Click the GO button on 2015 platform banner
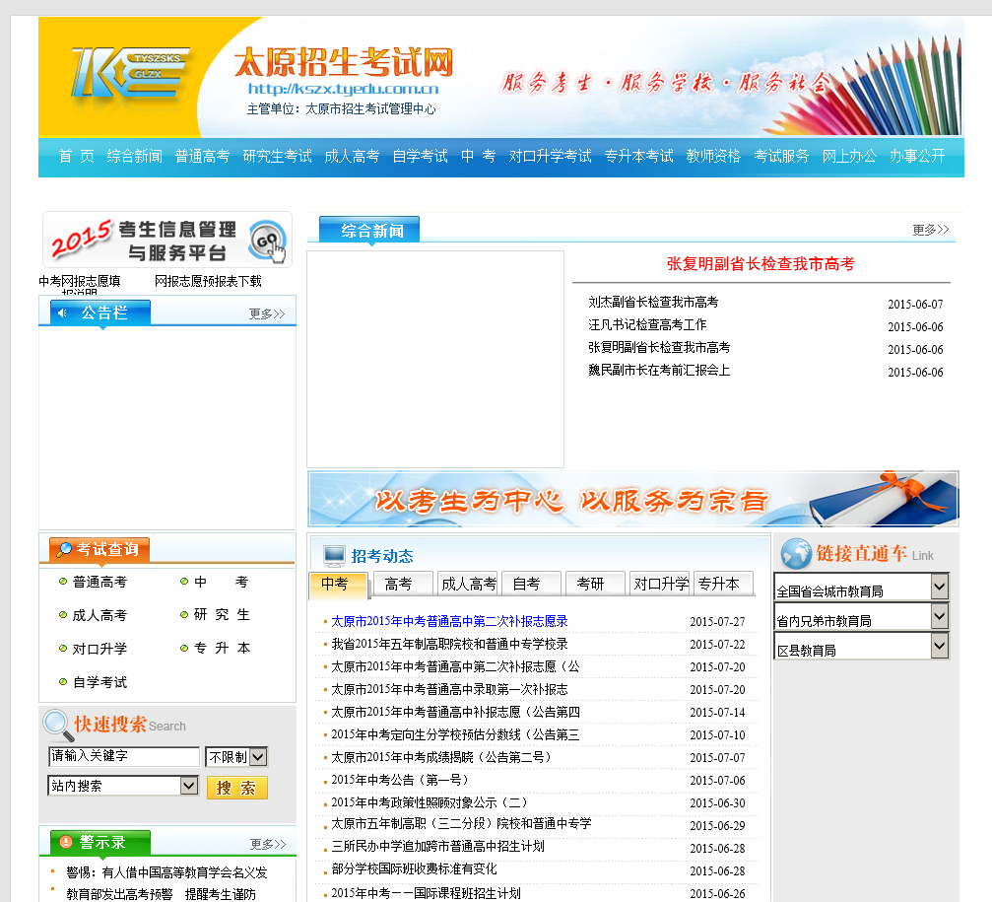The image size is (992, 902). pyautogui.click(x=268, y=242)
